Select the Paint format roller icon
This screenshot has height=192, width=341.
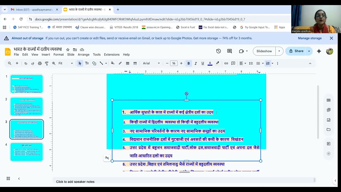(x=47, y=63)
